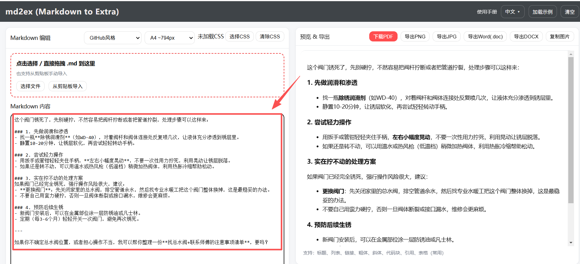Click the 清空 button
The height and width of the screenshot is (264, 580).
click(x=569, y=12)
